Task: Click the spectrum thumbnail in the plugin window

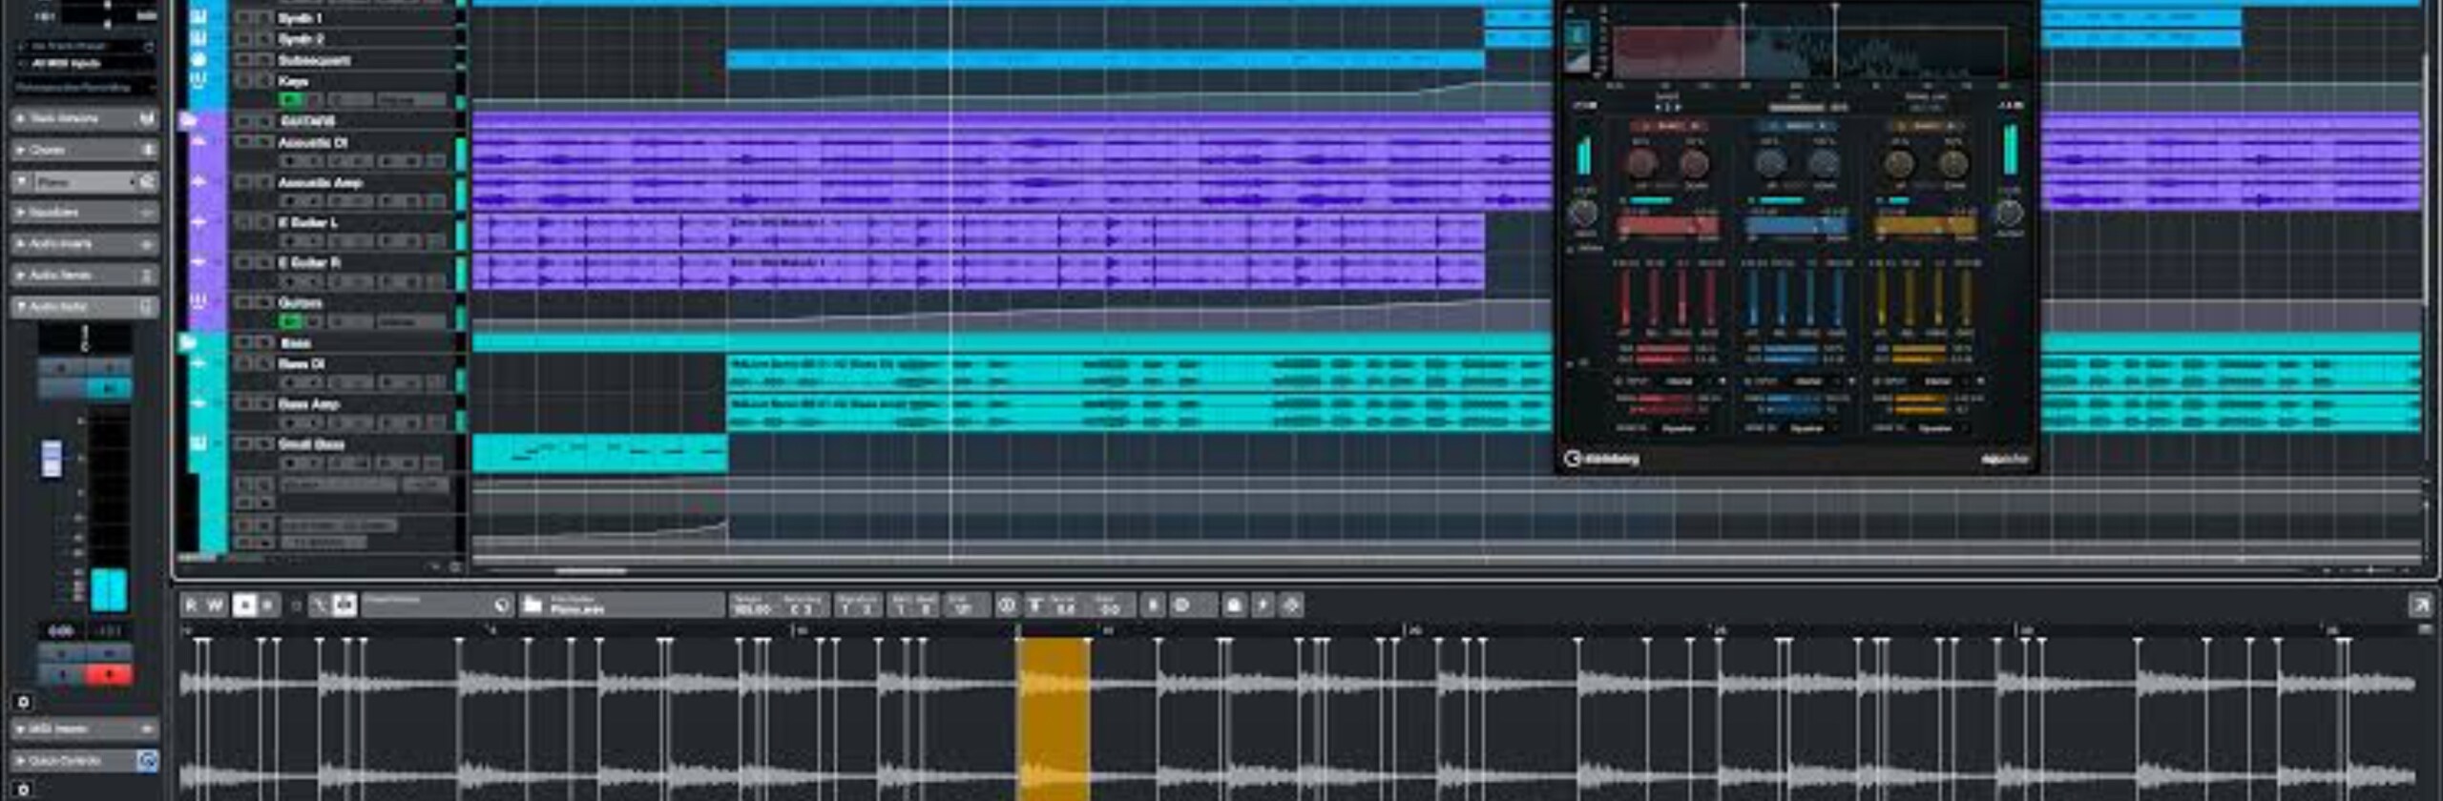Action: click(1576, 47)
